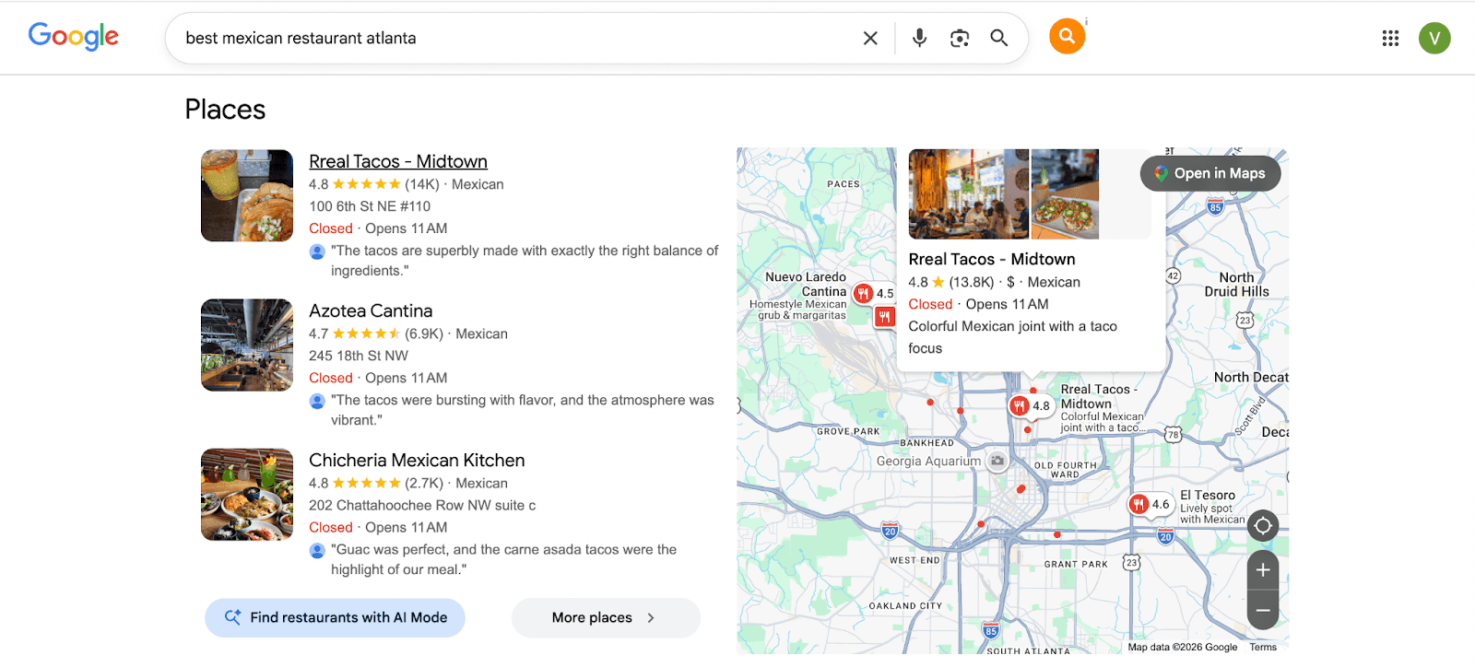
Task: Click the chevron arrow in More places
Action: pyautogui.click(x=651, y=618)
